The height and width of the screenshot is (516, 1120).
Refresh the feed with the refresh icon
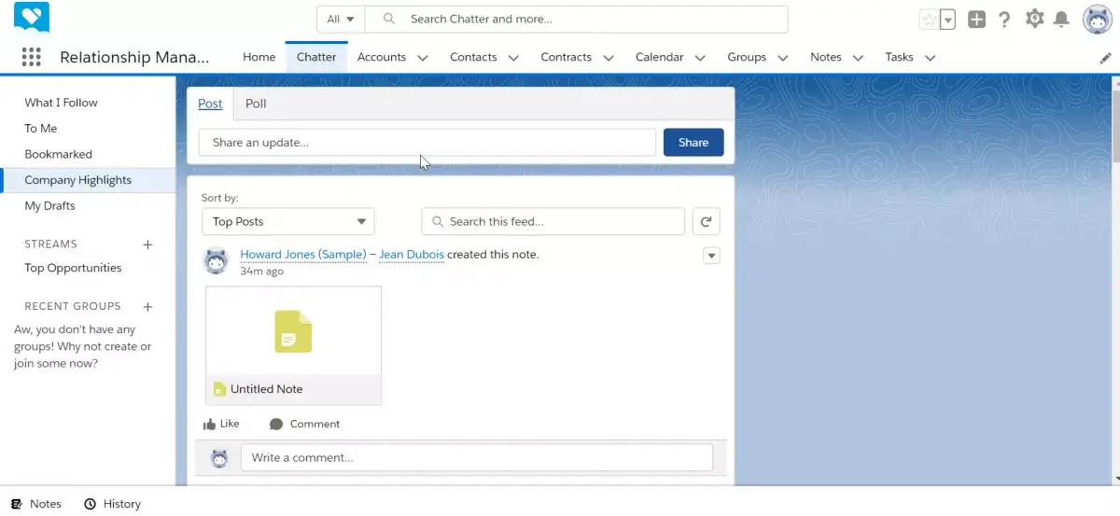click(x=707, y=221)
